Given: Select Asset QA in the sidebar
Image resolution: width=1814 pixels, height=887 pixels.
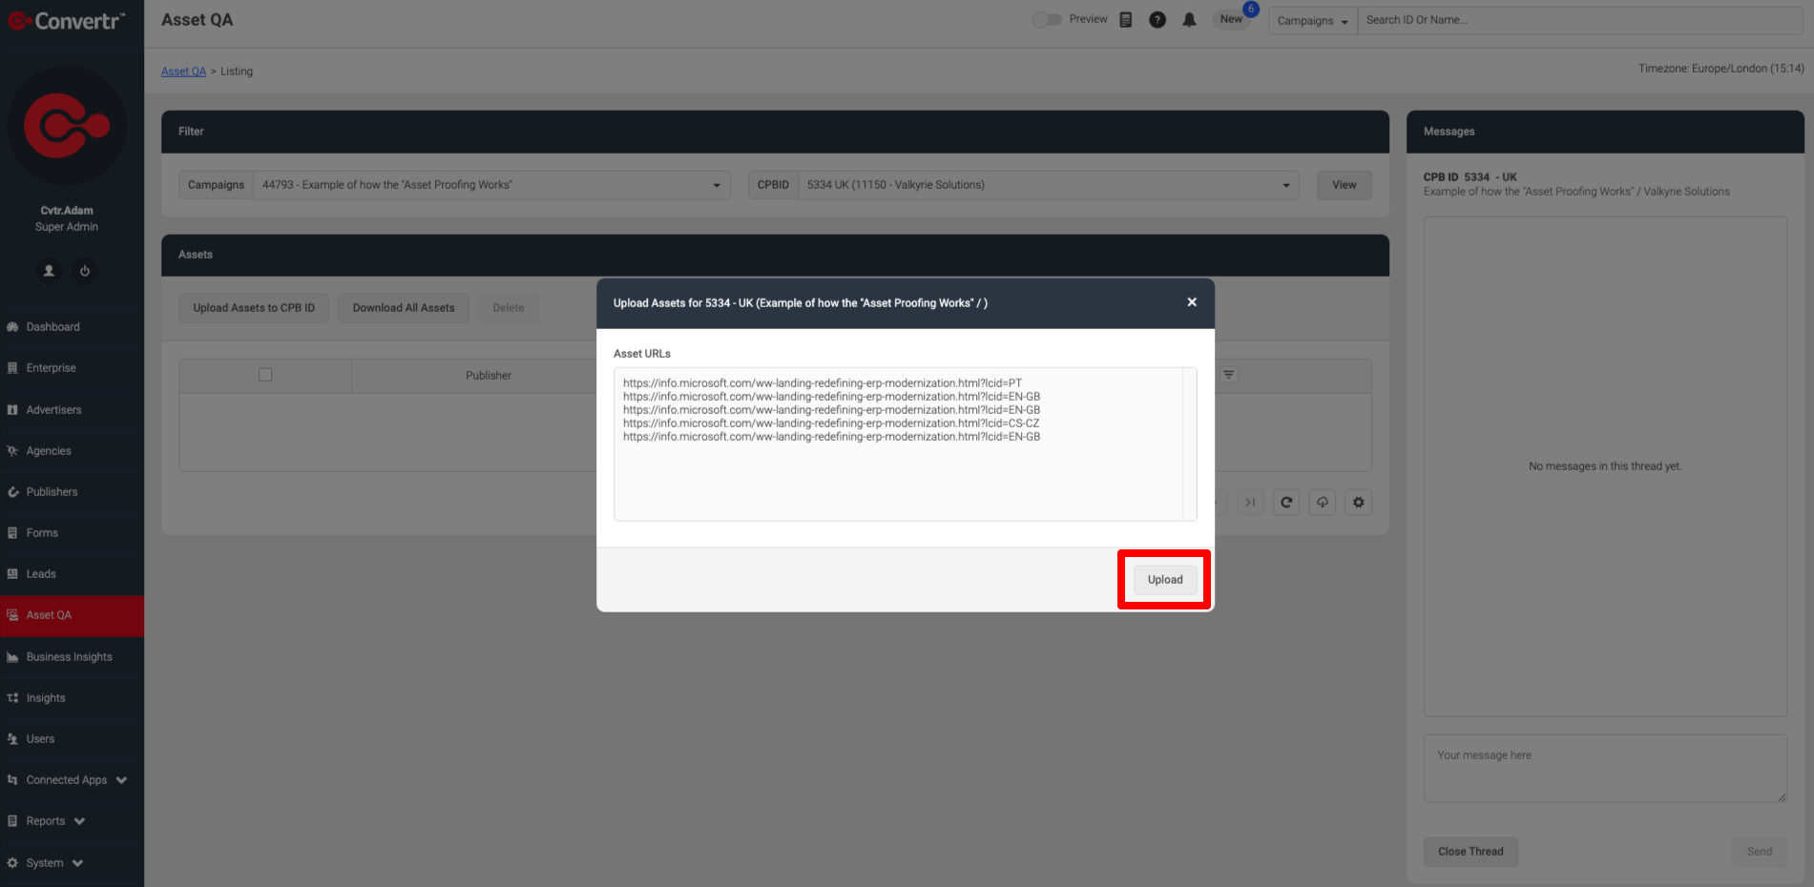Looking at the screenshot, I should point(72,615).
